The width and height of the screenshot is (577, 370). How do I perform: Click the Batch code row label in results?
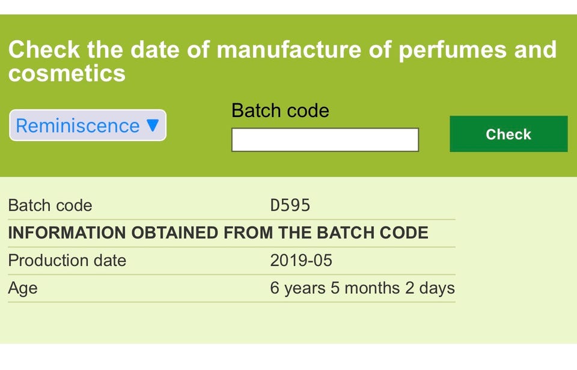coord(50,205)
